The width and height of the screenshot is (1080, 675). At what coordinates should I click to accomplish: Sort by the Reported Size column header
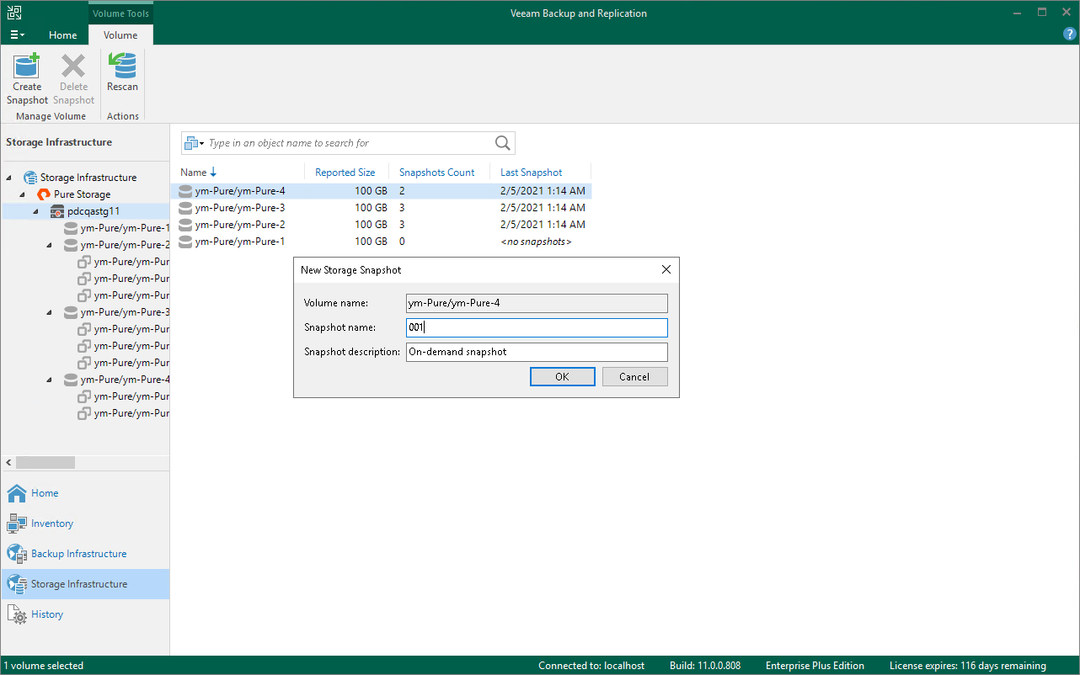[345, 173]
